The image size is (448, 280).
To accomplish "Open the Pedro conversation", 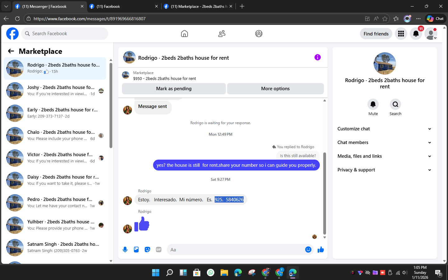I will pos(55,203).
